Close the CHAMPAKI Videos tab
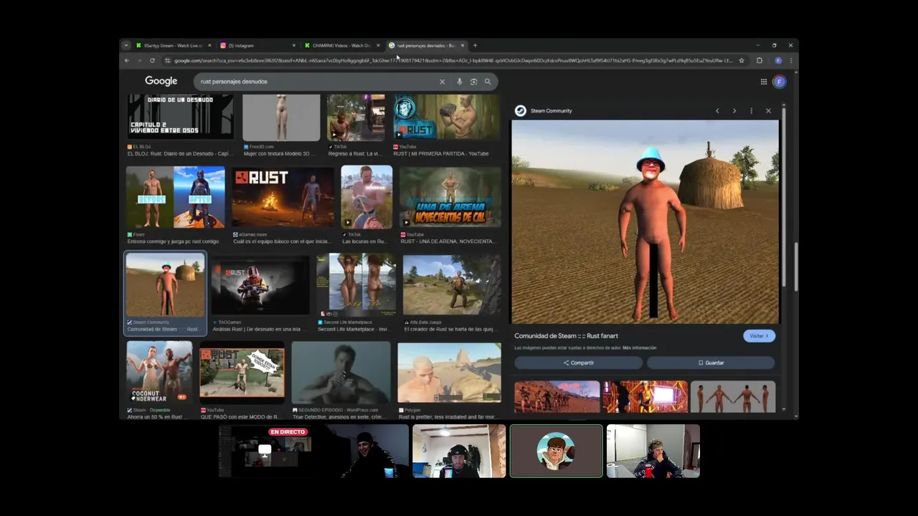The height and width of the screenshot is (516, 918). pyautogui.click(x=378, y=45)
